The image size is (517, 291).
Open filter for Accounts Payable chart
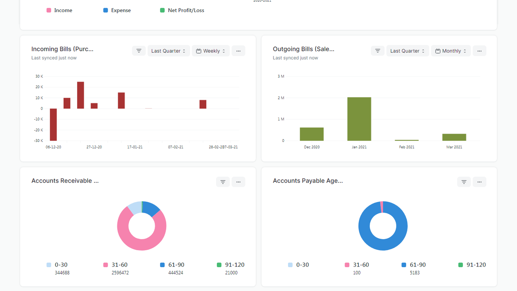pos(464,182)
